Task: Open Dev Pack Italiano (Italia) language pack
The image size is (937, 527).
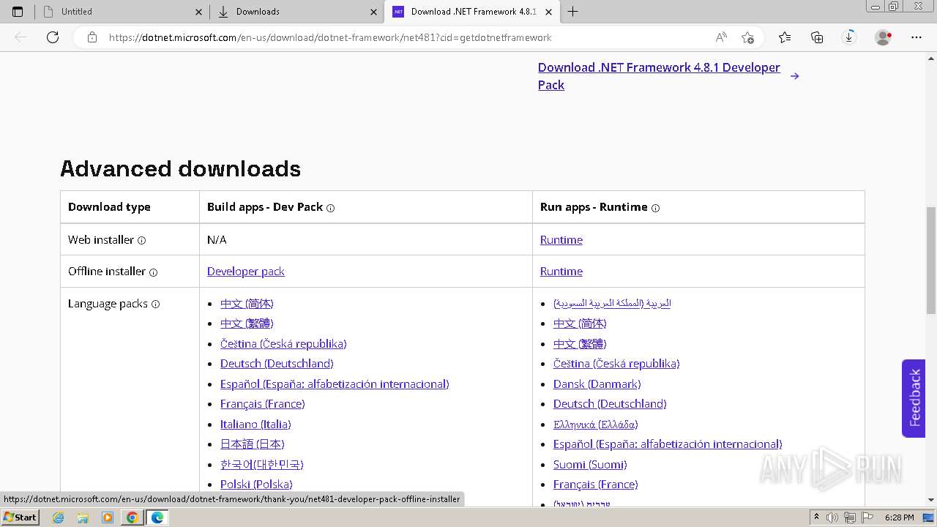Action: [x=255, y=424]
